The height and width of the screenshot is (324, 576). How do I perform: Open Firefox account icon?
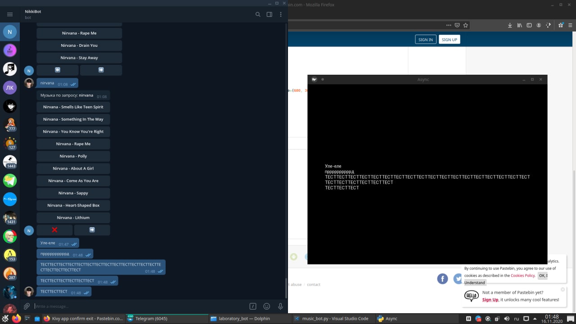pyautogui.click(x=539, y=25)
